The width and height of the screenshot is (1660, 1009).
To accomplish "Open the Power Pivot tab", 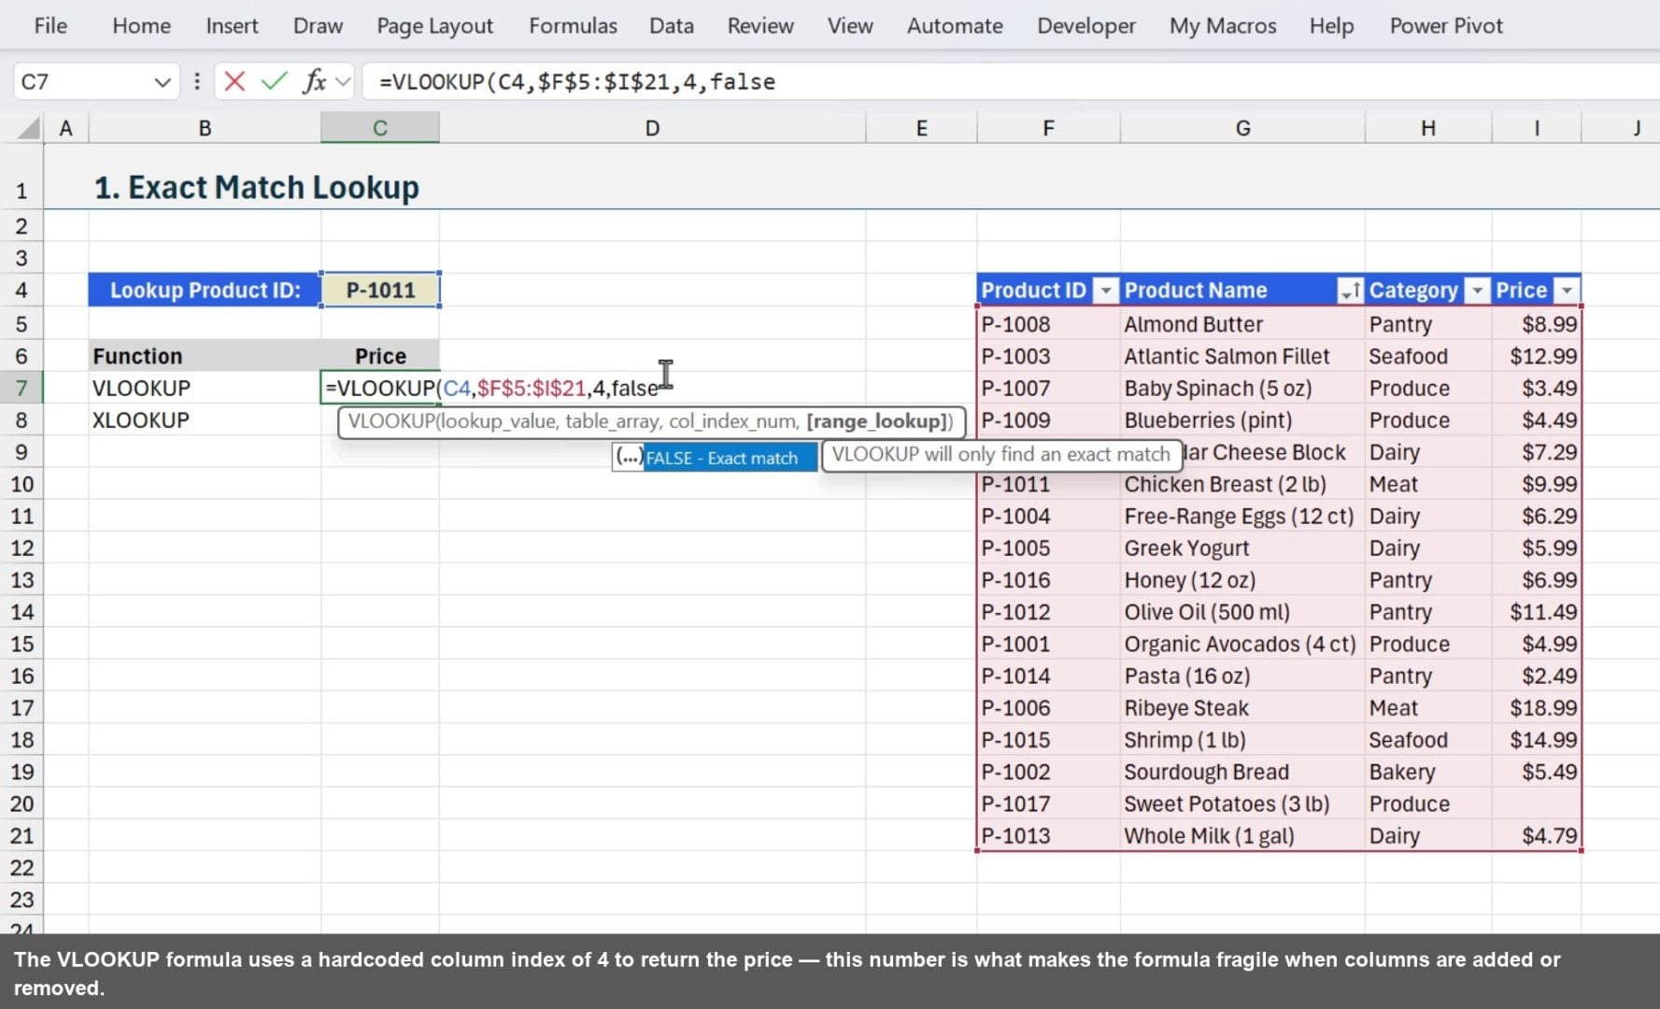I will [1445, 25].
